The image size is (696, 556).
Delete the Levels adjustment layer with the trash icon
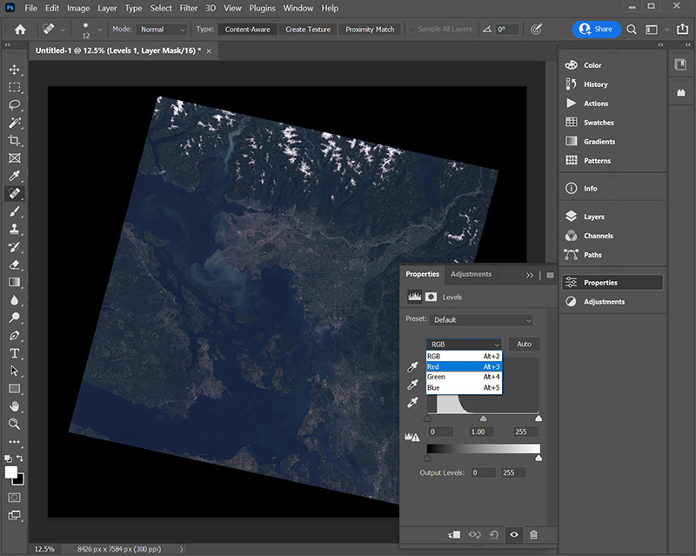tap(533, 534)
